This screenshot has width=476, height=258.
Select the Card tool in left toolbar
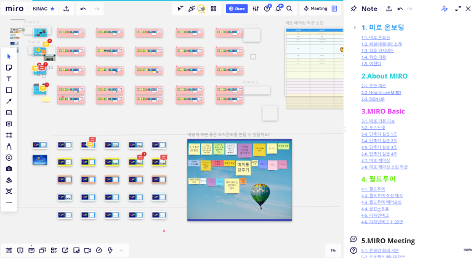point(9,113)
